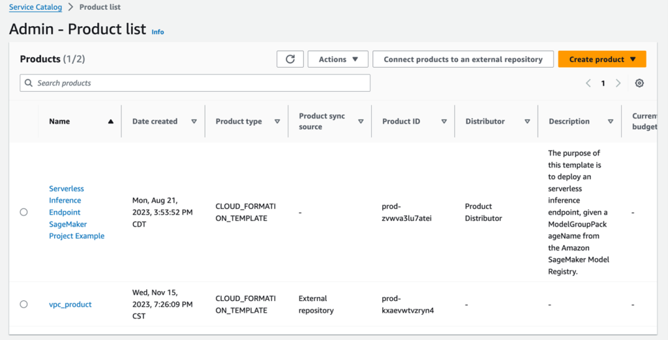Go to previous page arrow
668x340 pixels.
pyautogui.click(x=588, y=83)
